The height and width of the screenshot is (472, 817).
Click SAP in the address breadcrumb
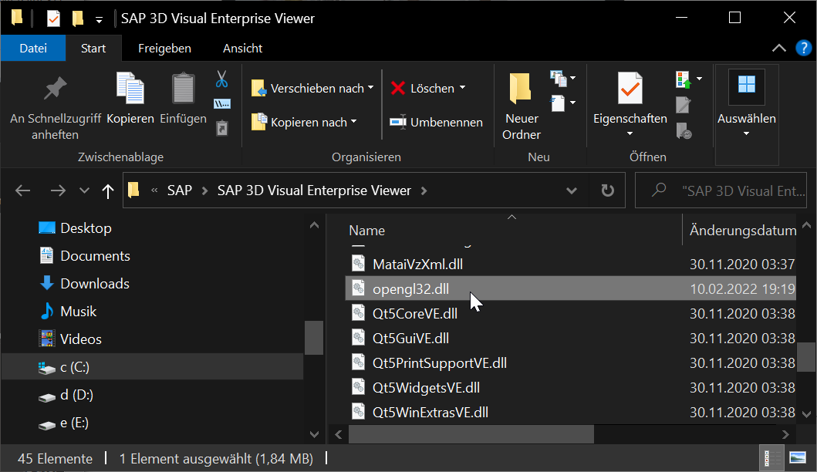[x=180, y=190]
